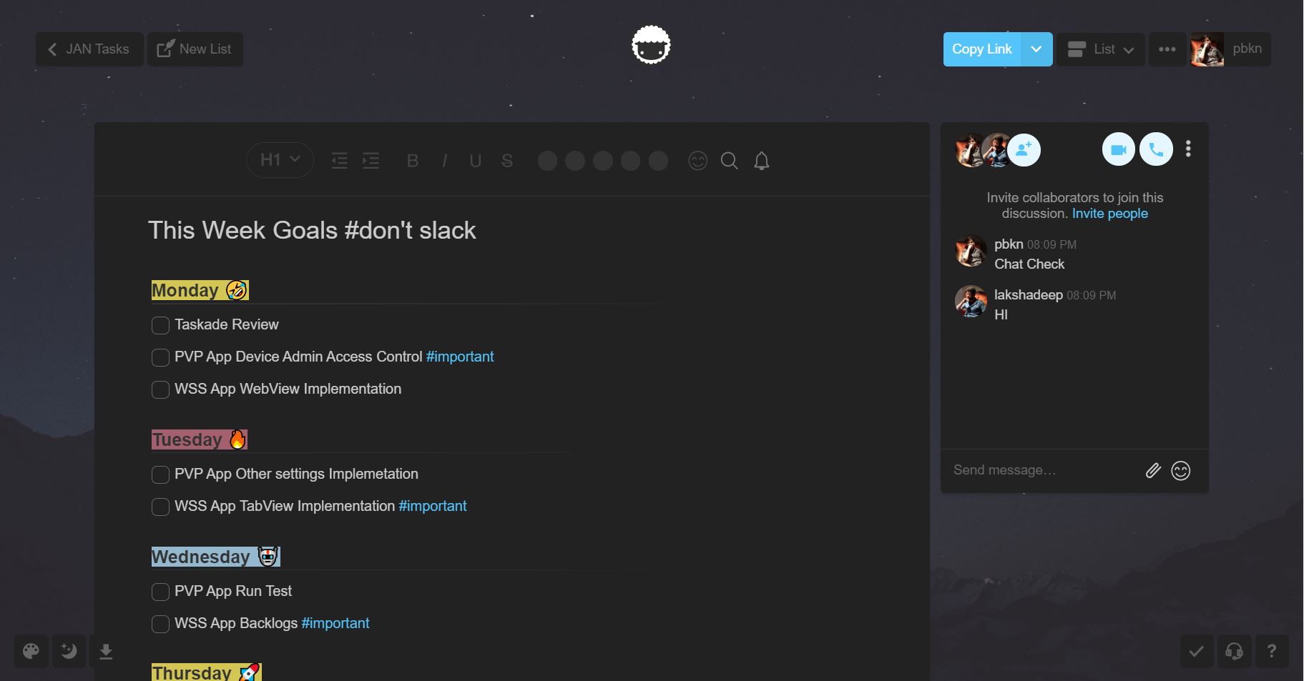The height and width of the screenshot is (681, 1304).
Task: Expand the H1 heading style dropdown
Action: (x=280, y=160)
